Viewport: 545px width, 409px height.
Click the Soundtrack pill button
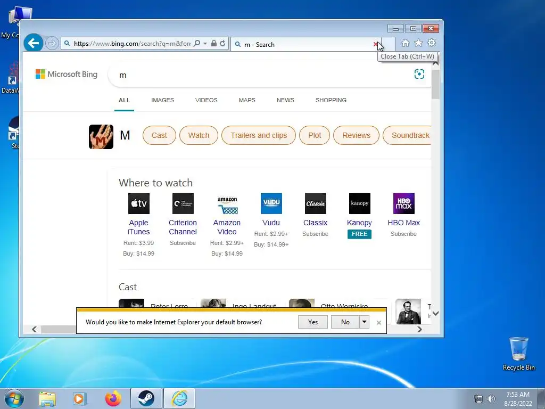pos(407,135)
